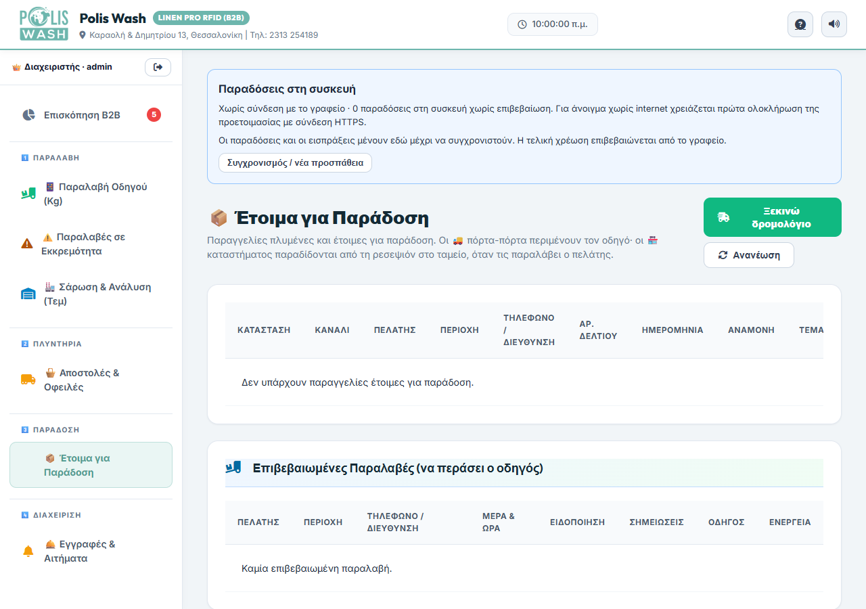This screenshot has height=609, width=866.
Task: Click the Polis Wash logo
Action: [44, 24]
